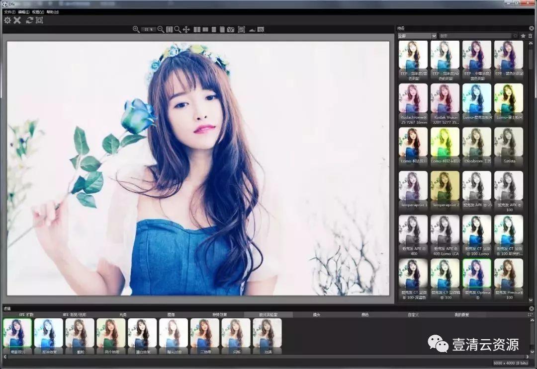Open the 特殊效果 tab
The image size is (537, 369).
tap(220, 315)
